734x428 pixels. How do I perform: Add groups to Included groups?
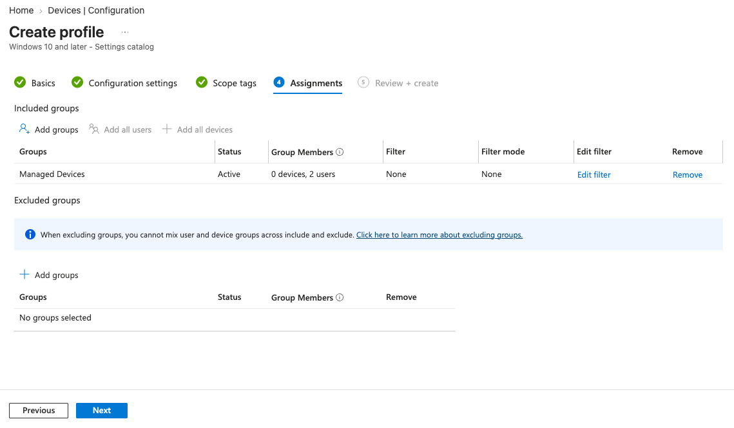56,129
